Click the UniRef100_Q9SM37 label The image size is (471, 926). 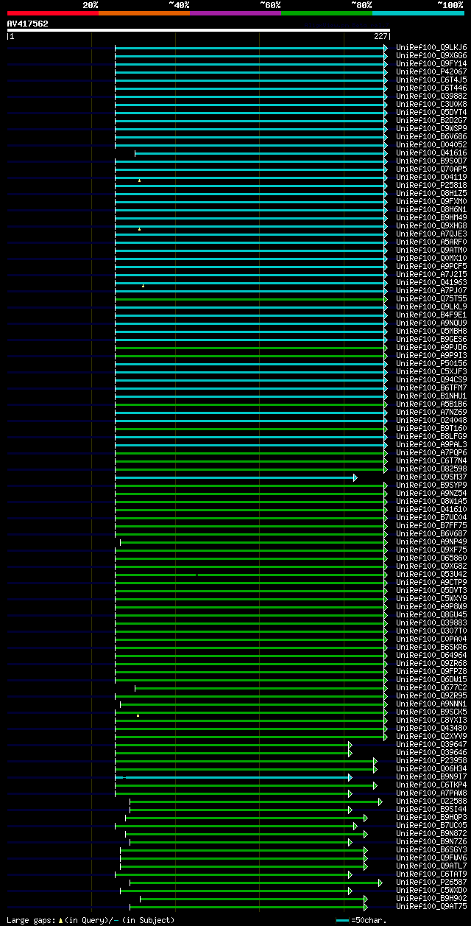(x=431, y=477)
